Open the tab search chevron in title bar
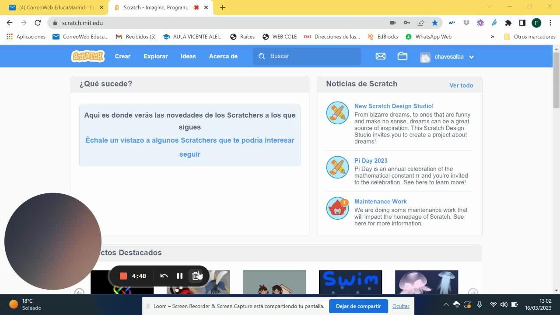Image resolution: width=560 pixels, height=315 pixels. [x=490, y=7]
